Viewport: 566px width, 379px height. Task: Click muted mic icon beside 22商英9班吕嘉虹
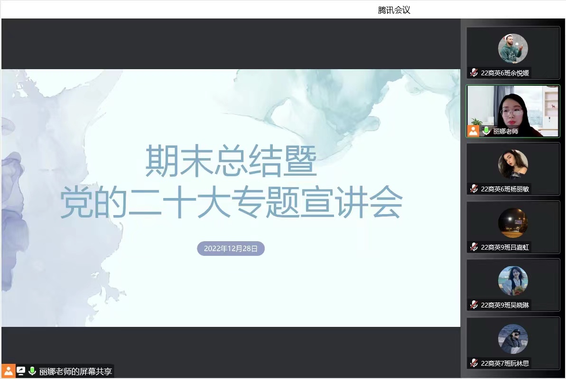coord(474,247)
